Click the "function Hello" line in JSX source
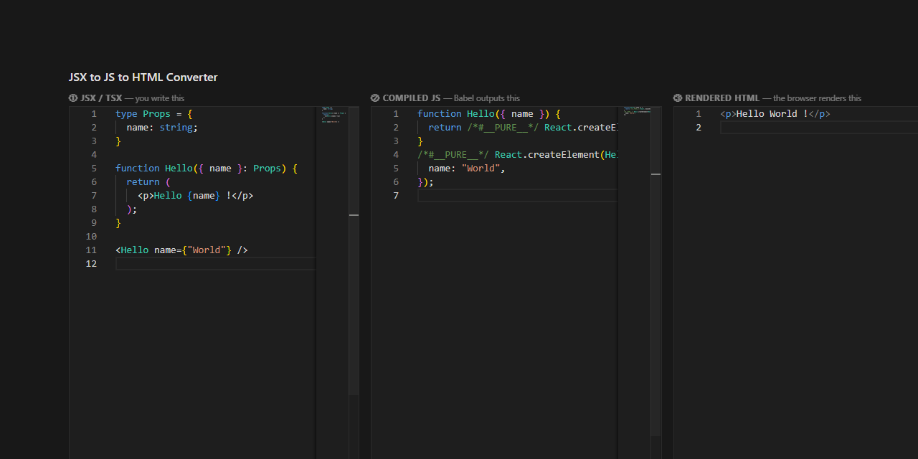The height and width of the screenshot is (459, 918). 165,168
